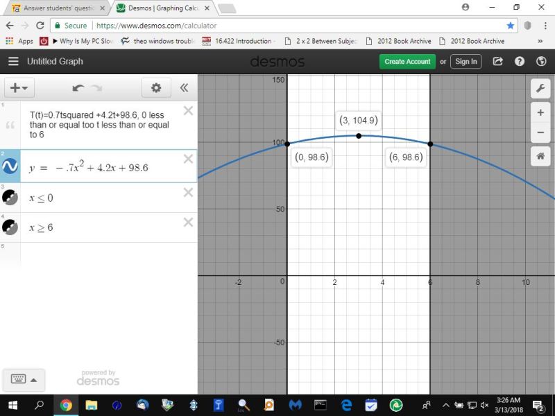Open the powered by desmos link
The height and width of the screenshot is (416, 555).
pyautogui.click(x=98, y=377)
